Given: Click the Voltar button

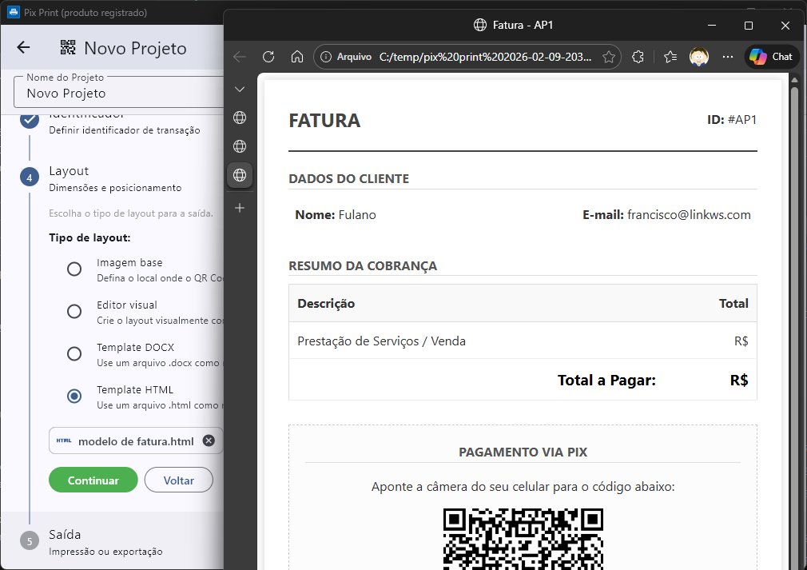Looking at the screenshot, I should click(178, 480).
